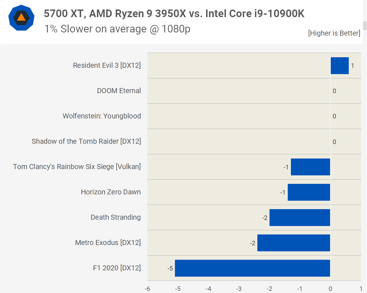The width and height of the screenshot is (367, 293).
Task: Click the TechSpot octagon logo icon
Action: coord(21,18)
